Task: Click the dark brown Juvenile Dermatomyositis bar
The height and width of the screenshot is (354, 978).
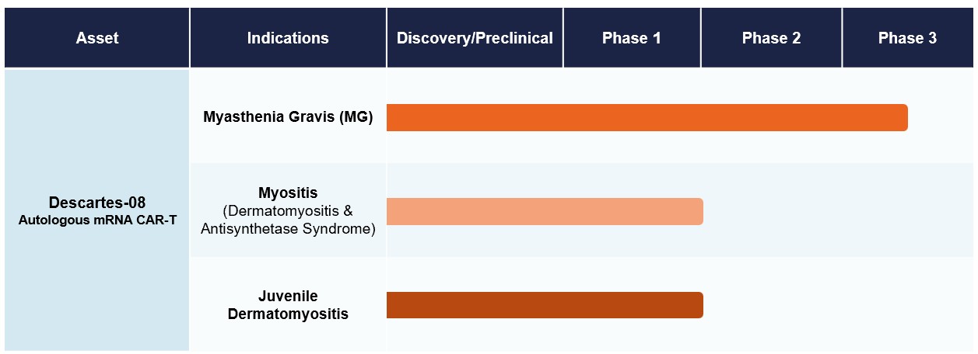Action: pyautogui.click(x=545, y=305)
